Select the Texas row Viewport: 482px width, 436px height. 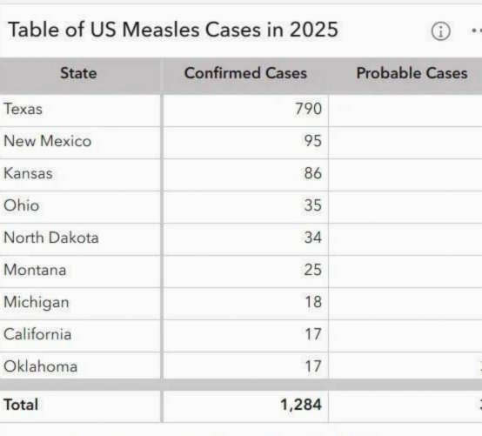[x=241, y=109]
